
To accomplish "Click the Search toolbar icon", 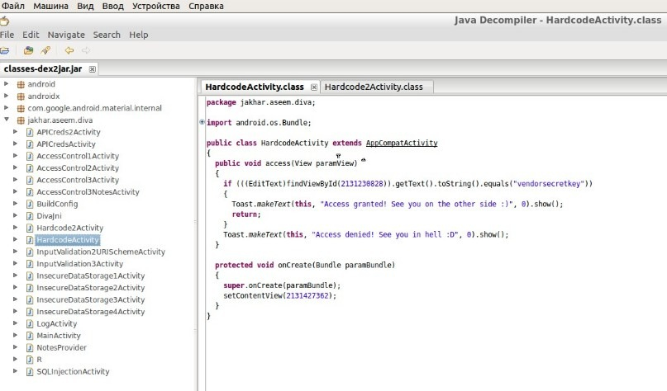I will point(45,50).
